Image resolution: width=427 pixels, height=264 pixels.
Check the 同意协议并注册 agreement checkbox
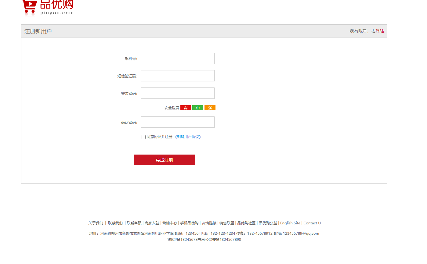point(143,137)
